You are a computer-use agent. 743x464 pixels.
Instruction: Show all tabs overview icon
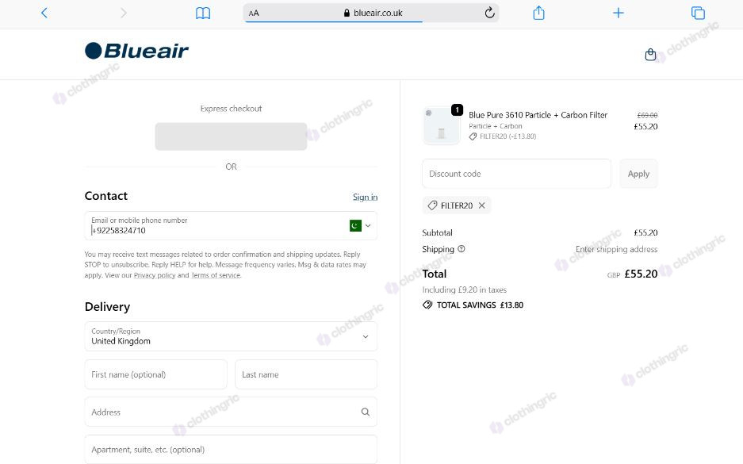point(698,13)
